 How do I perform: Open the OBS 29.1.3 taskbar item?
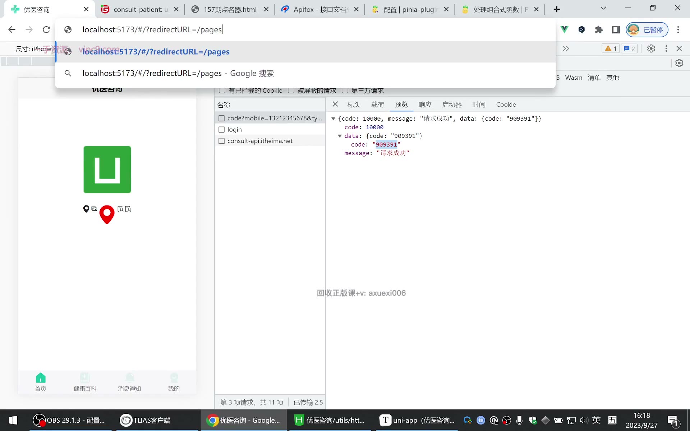pos(70,420)
